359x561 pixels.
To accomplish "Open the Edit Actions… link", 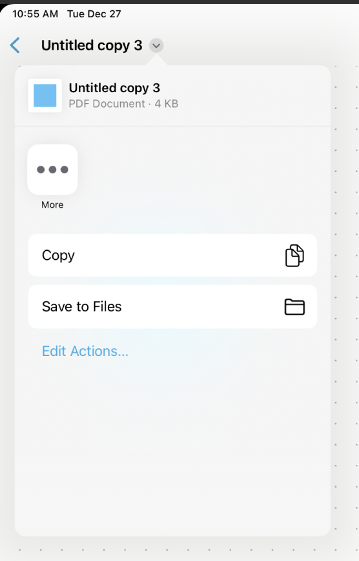I will click(85, 351).
